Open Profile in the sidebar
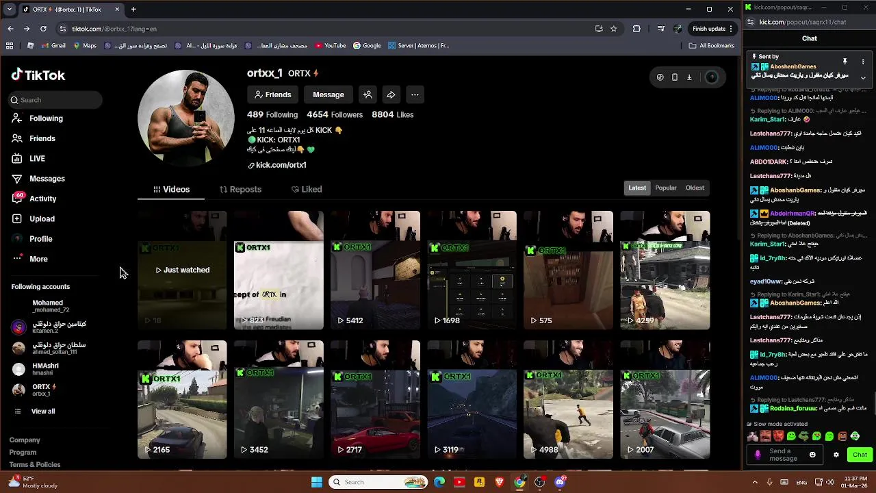The height and width of the screenshot is (493, 876). coord(32,239)
